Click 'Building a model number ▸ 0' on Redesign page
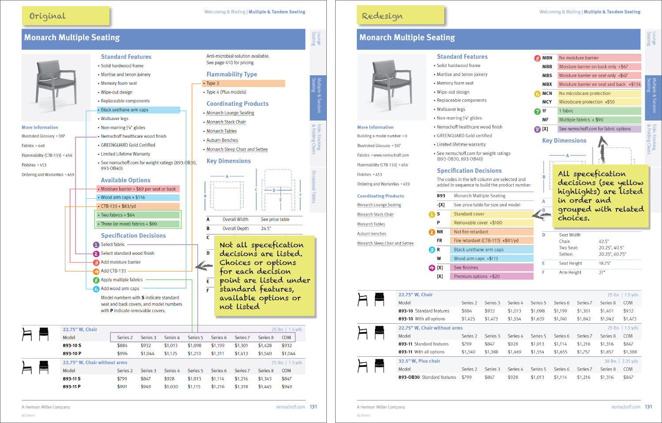This screenshot has width=662, height=423. pyautogui.click(x=382, y=136)
